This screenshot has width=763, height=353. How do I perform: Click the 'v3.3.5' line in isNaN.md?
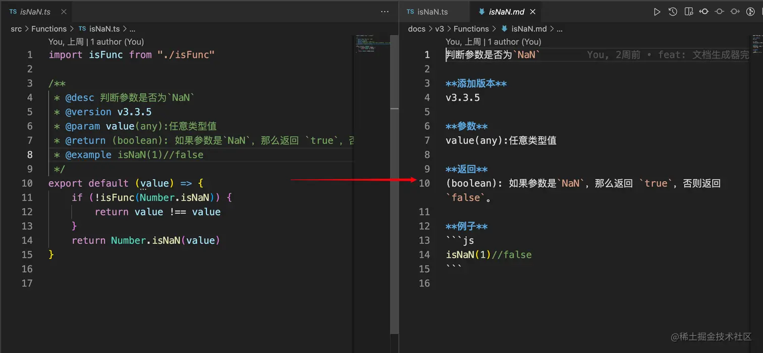(x=463, y=98)
